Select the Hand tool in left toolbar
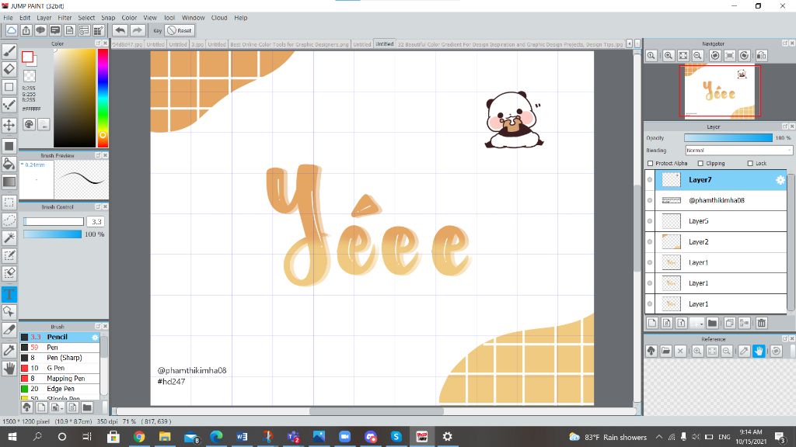The height and width of the screenshot is (447, 796). coord(9,369)
